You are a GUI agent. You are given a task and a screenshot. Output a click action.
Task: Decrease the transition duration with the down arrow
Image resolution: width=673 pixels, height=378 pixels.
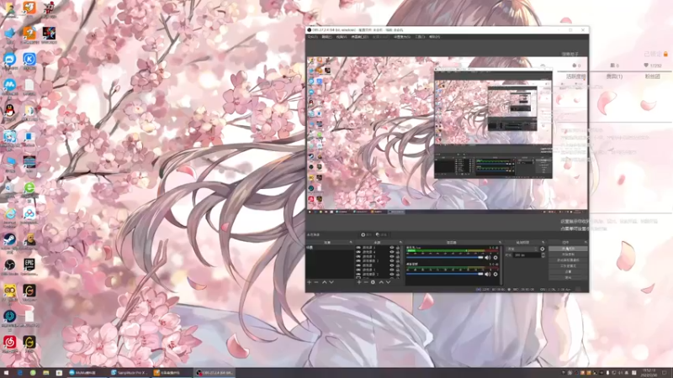pyautogui.click(x=543, y=256)
